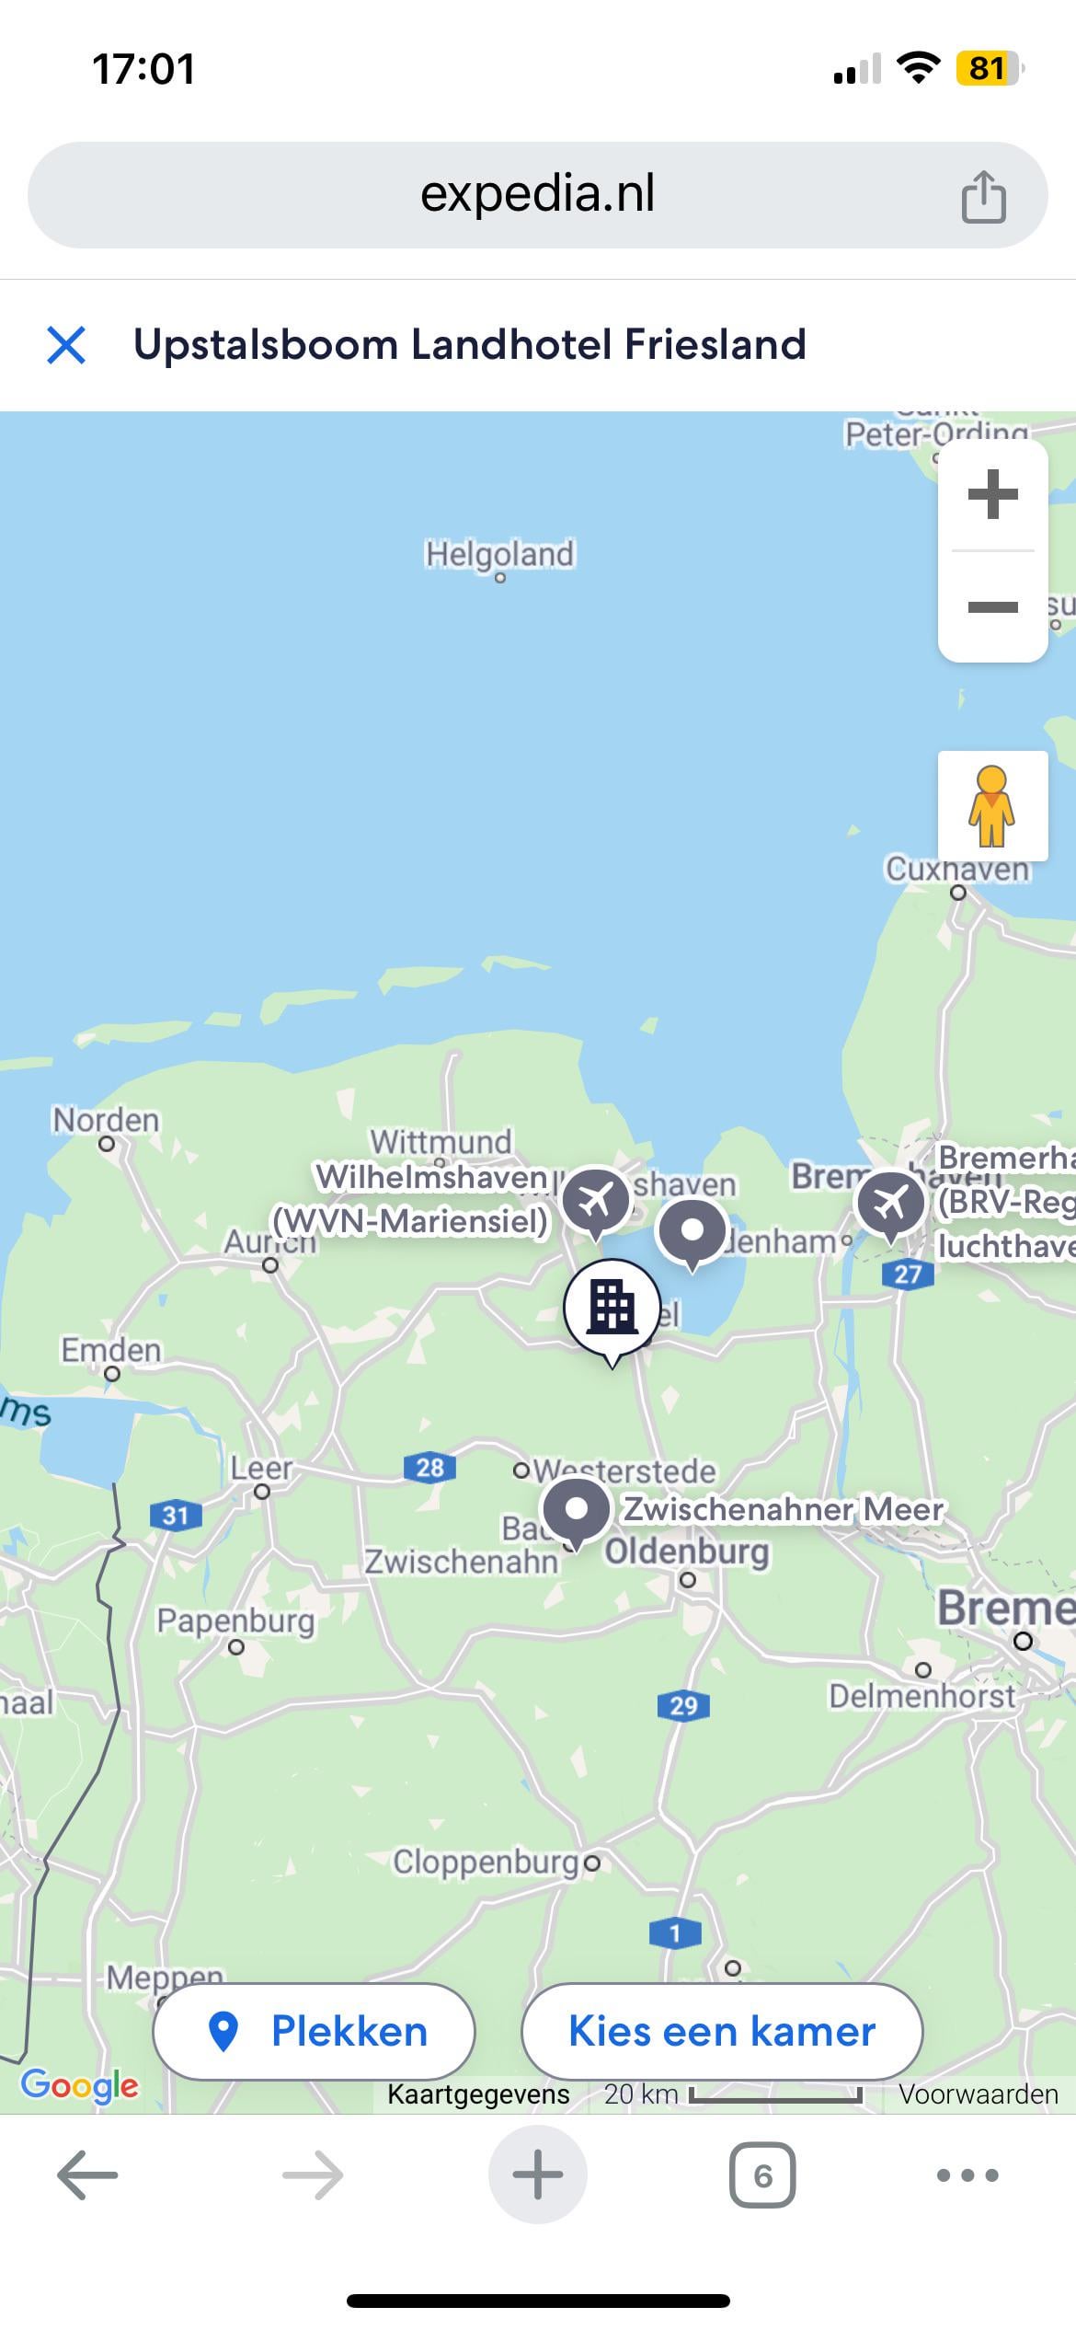
Task: Tap the expedia.nl address bar
Action: [x=538, y=195]
